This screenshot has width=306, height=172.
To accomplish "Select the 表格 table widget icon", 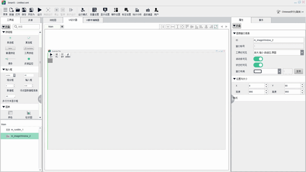I will 10,113.
